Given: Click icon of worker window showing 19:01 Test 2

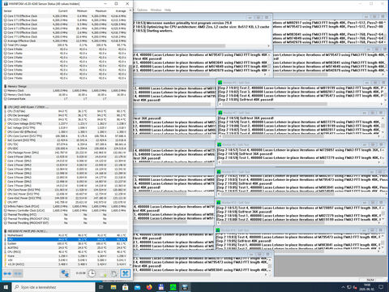Looking at the screenshot, I should click(220, 82).
